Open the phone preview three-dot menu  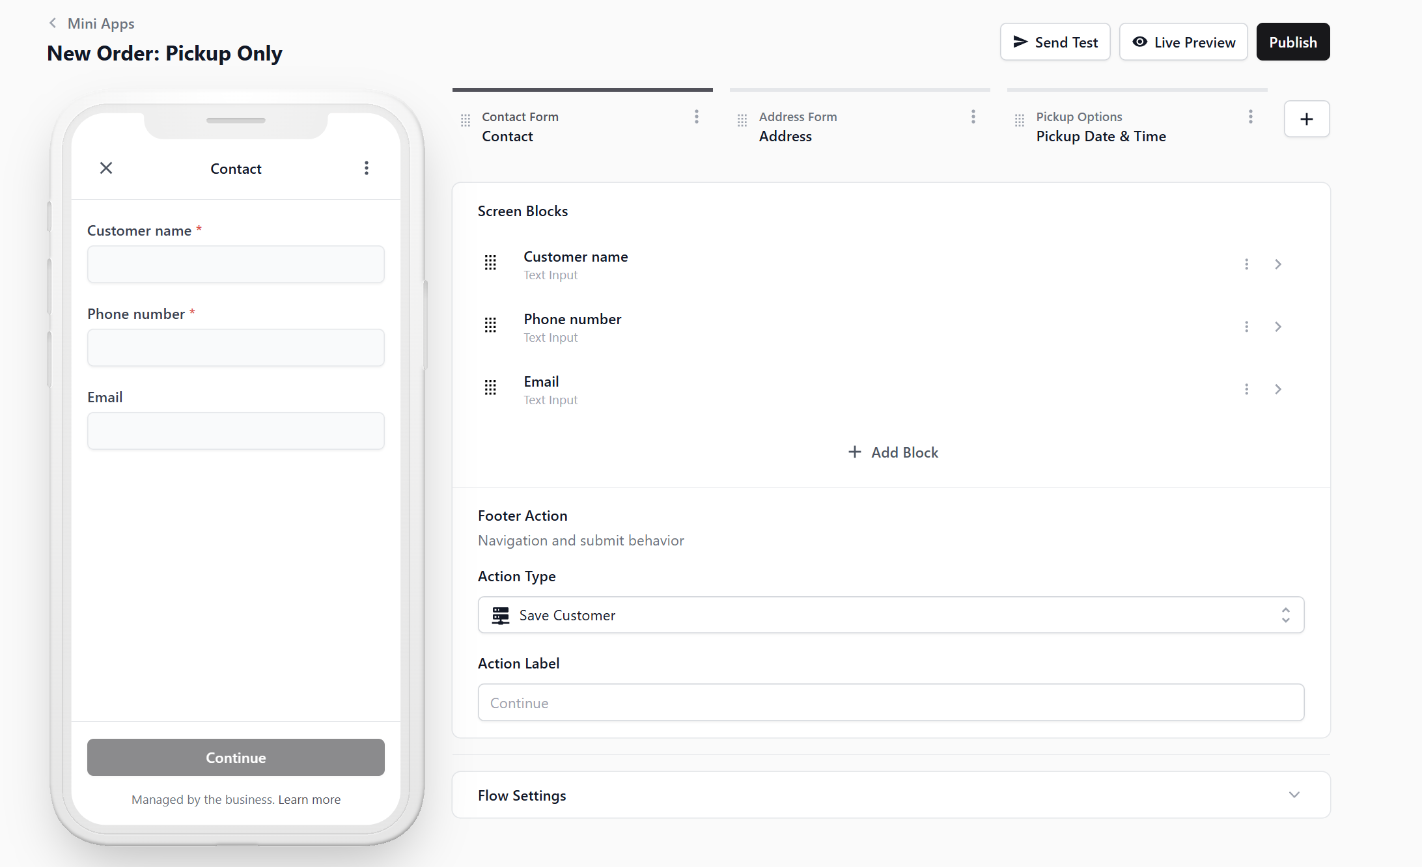pyautogui.click(x=367, y=169)
